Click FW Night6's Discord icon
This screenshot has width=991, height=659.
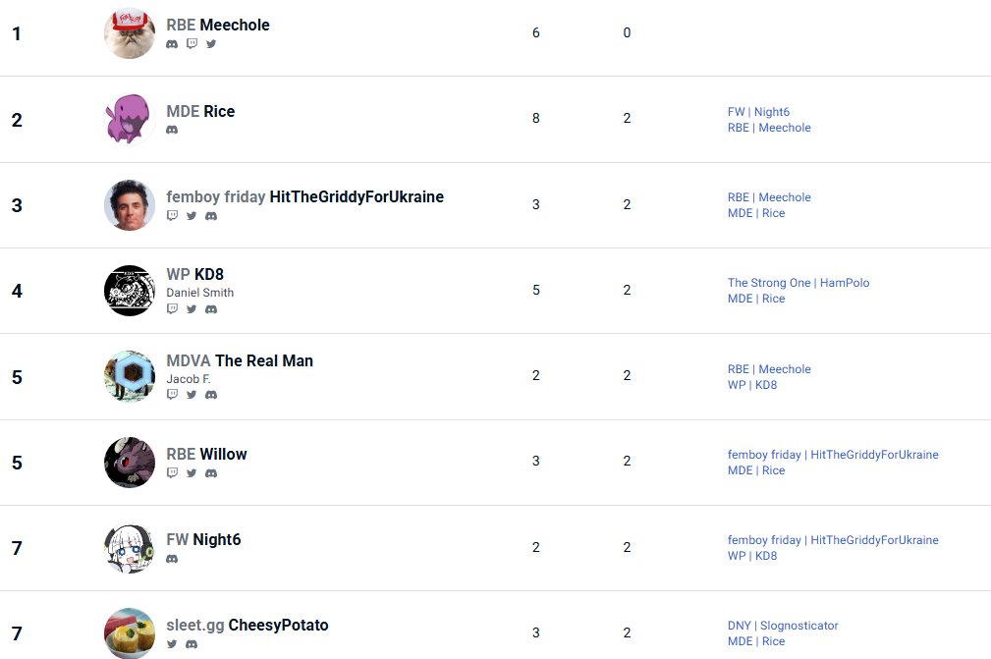tap(172, 559)
